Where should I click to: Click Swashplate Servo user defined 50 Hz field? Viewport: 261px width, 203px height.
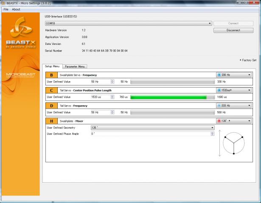pyautogui.click(x=101, y=82)
